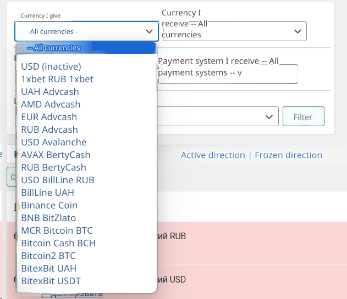347x299 pixels.
Task: Open the "Currency I receive" dropdown
Action: pyautogui.click(x=234, y=31)
